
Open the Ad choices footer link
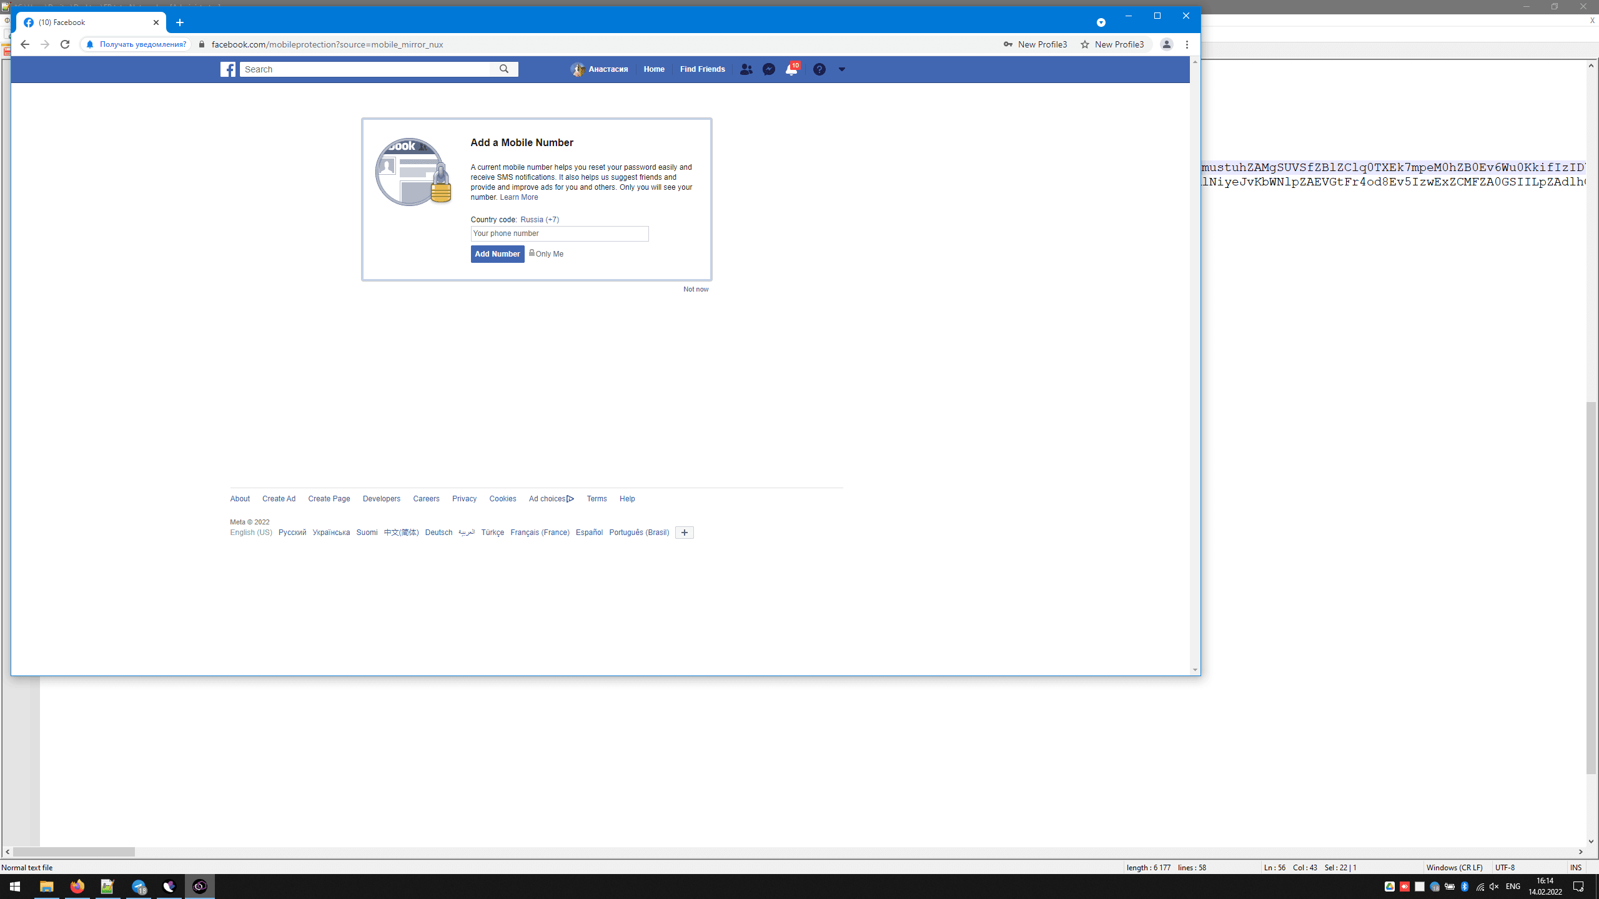point(551,499)
